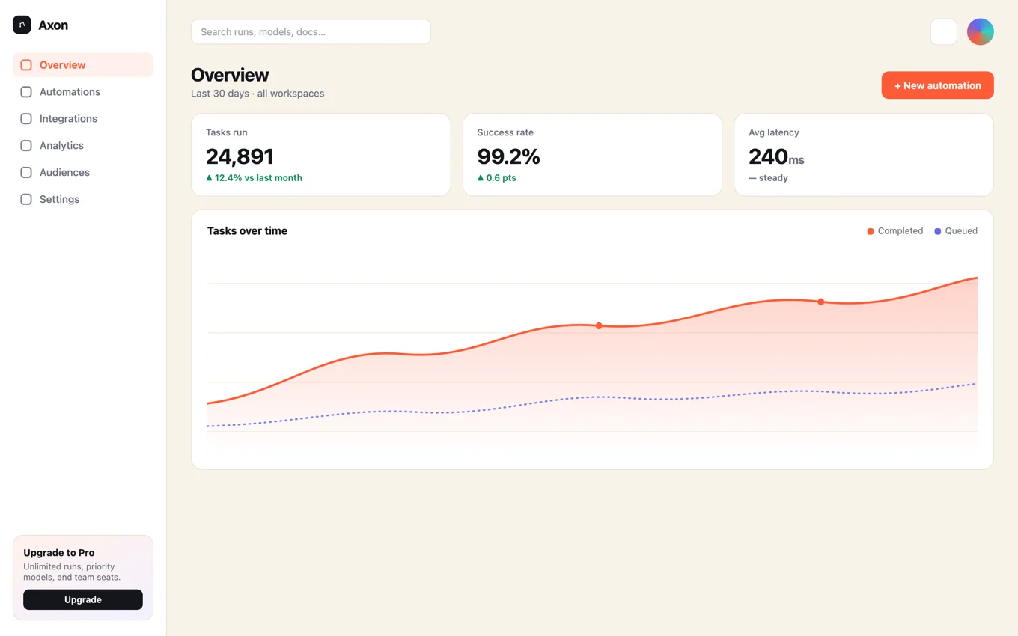The width and height of the screenshot is (1018, 636).
Task: Click the black Upgrade button
Action: point(83,599)
